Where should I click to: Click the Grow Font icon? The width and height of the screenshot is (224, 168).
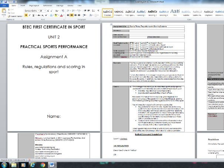point(48,11)
